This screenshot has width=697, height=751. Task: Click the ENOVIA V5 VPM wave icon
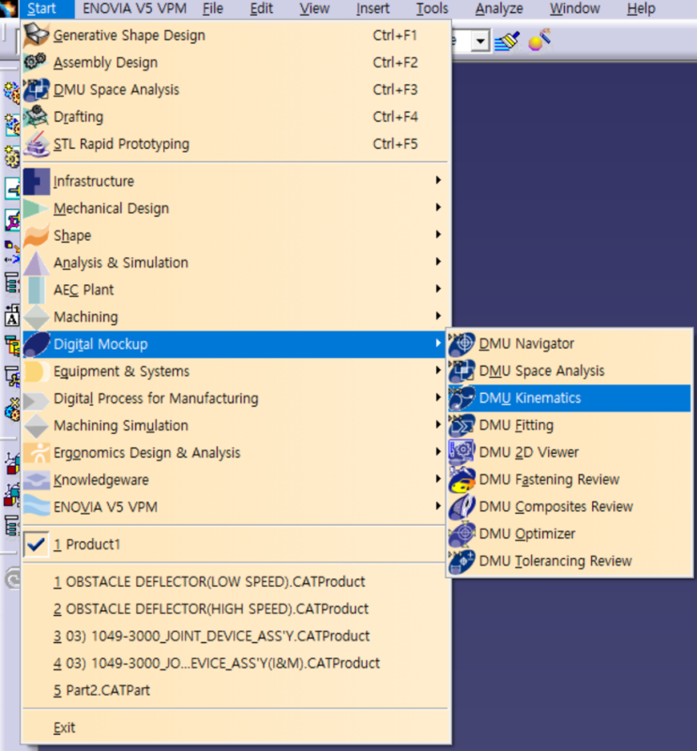tap(36, 506)
